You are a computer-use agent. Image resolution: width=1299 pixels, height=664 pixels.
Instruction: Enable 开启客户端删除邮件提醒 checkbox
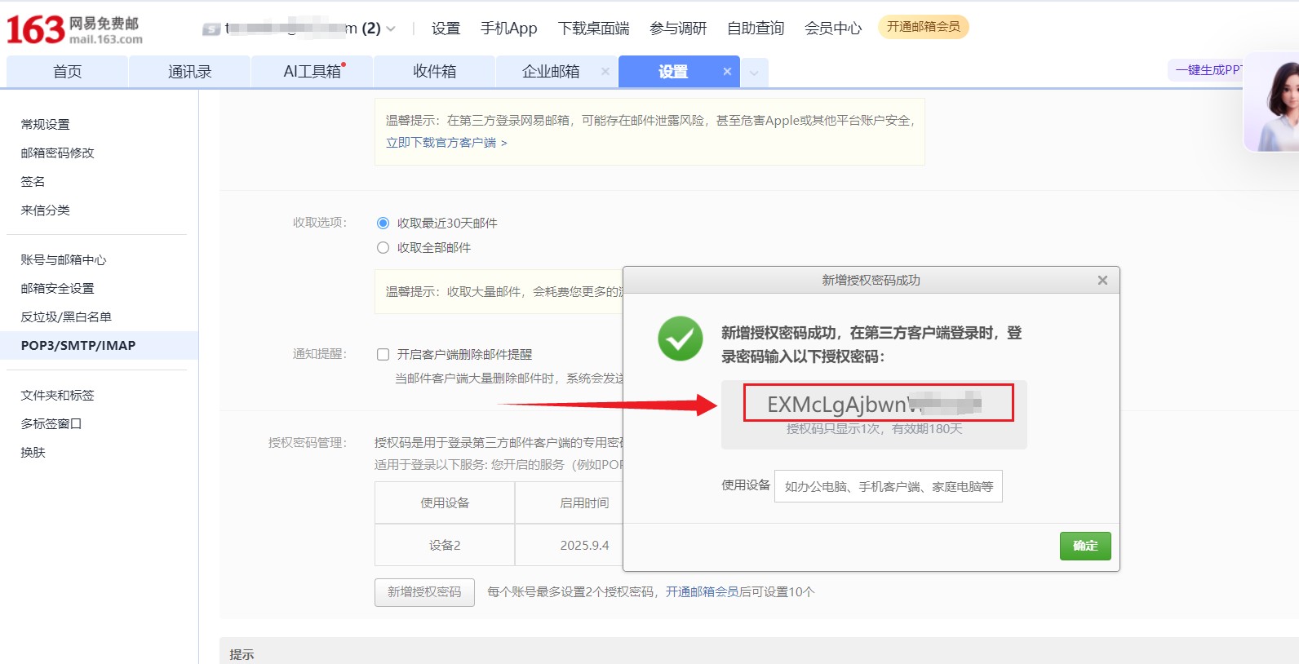(x=383, y=355)
